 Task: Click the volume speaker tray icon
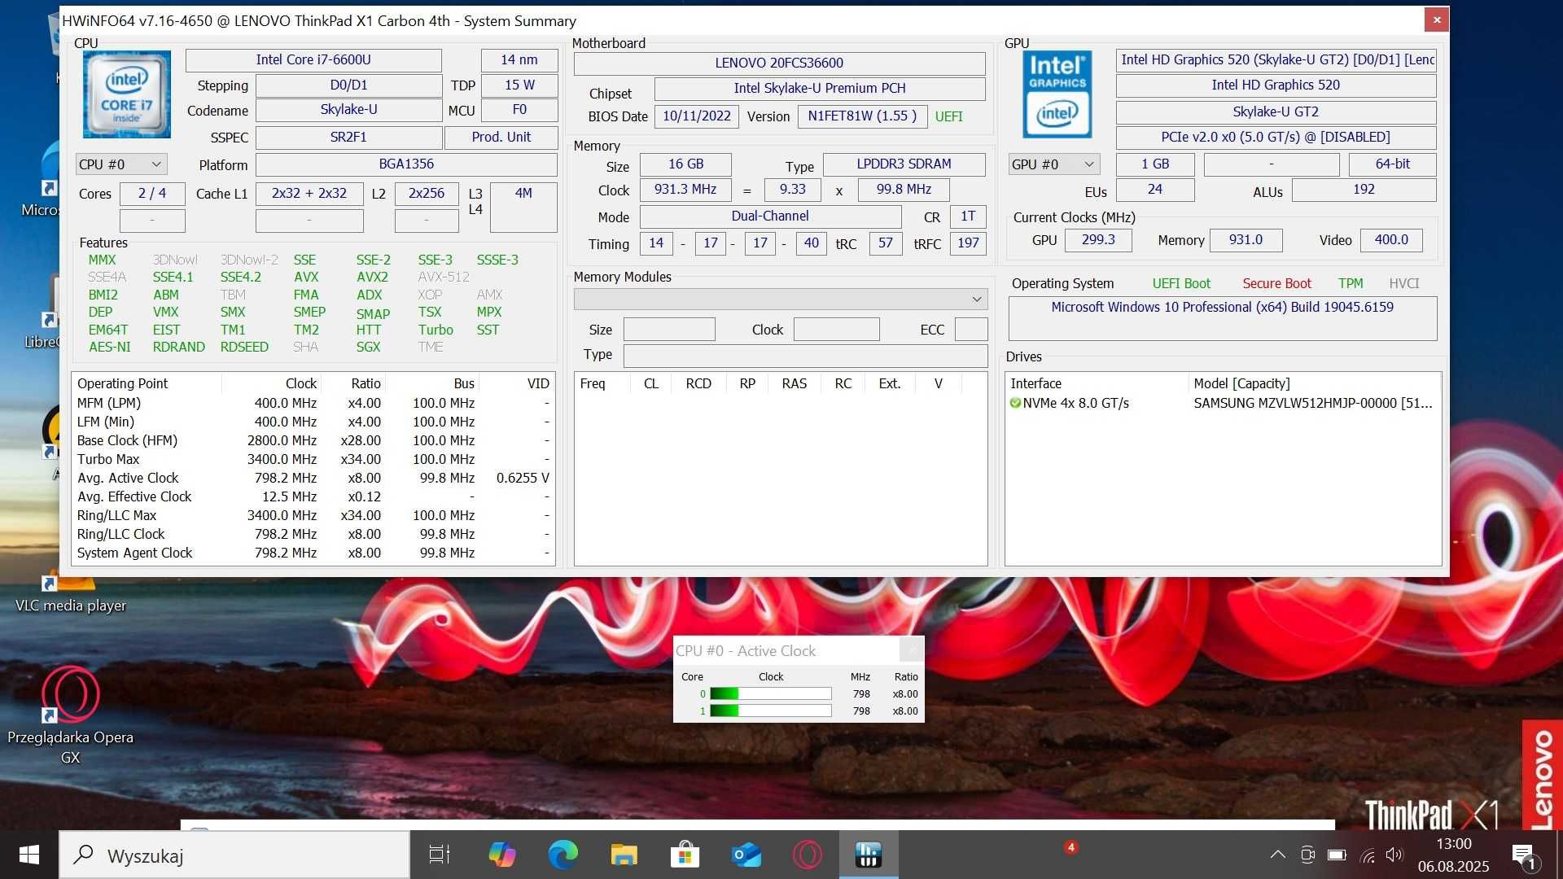(x=1394, y=855)
